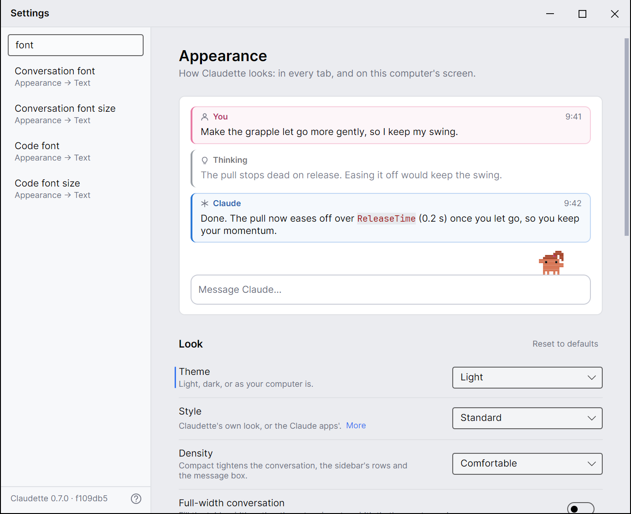Click the Full-width conversation label
The width and height of the screenshot is (631, 514).
[232, 503]
